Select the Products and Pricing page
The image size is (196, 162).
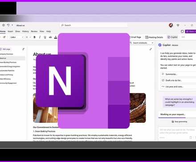click(x=6, y=75)
